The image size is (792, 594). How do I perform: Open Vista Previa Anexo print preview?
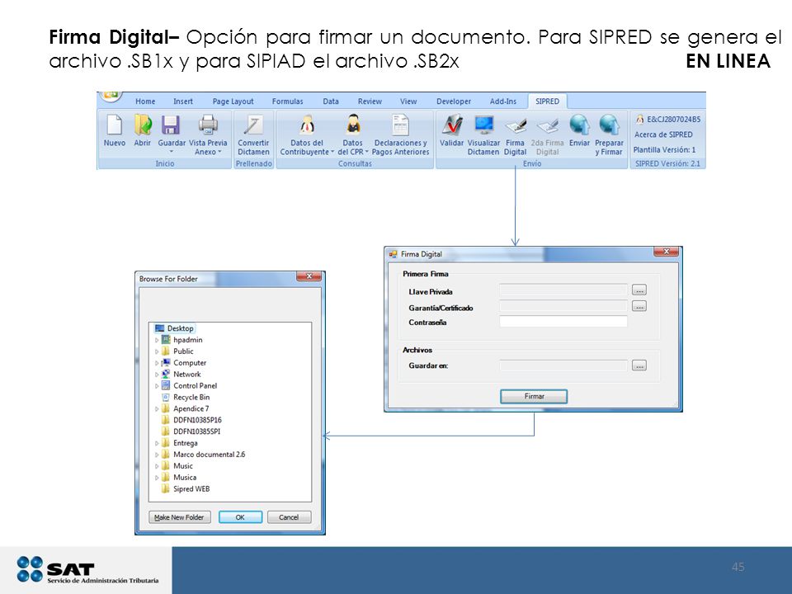click(208, 125)
